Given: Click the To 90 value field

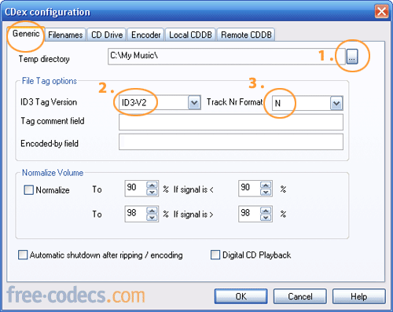Looking at the screenshot, I should 136,189.
